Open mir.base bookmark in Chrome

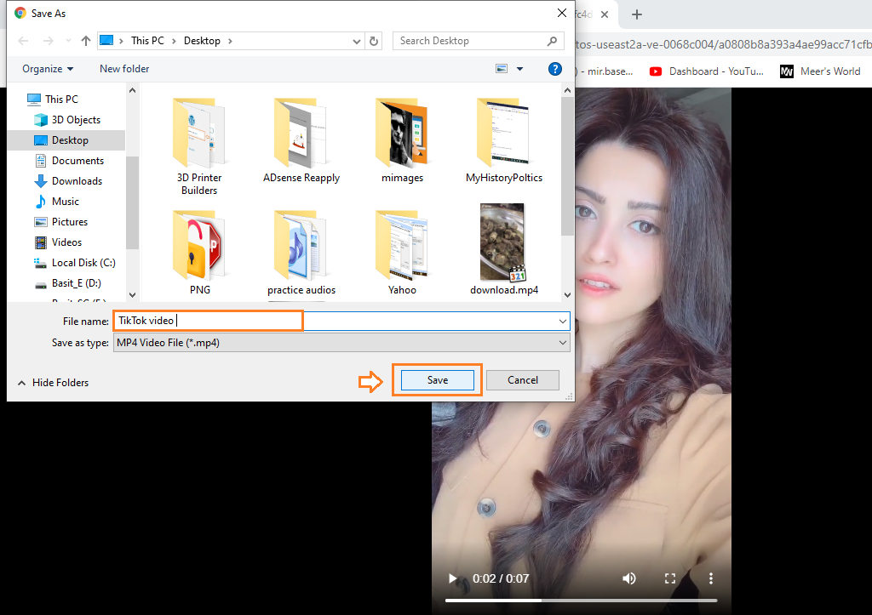click(605, 71)
